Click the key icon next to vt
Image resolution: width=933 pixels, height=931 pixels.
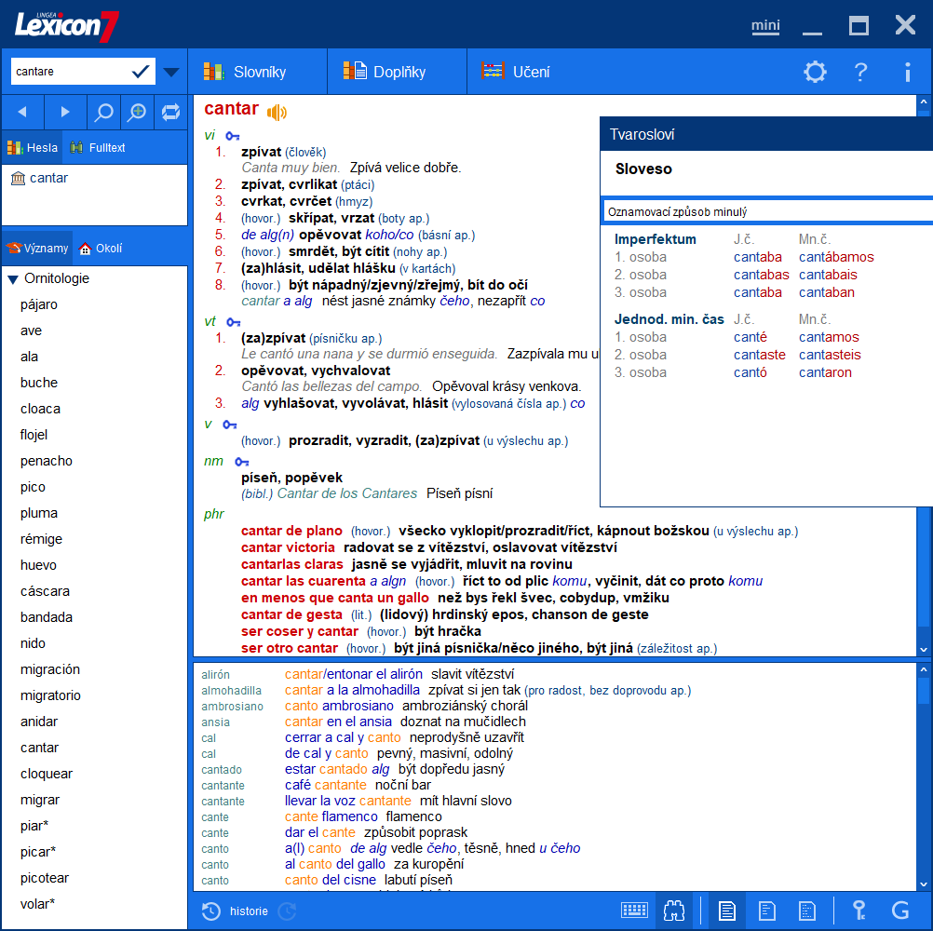coord(234,322)
